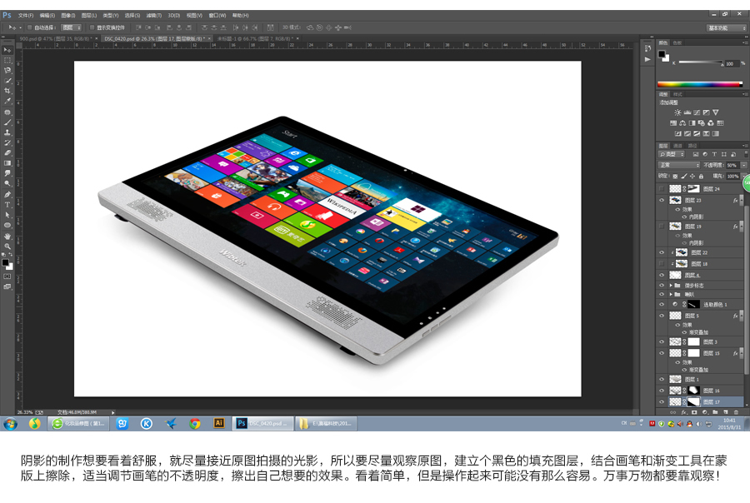750x503 pixels.
Task: Collapse effects of layer 图层 23
Action: 741,201
